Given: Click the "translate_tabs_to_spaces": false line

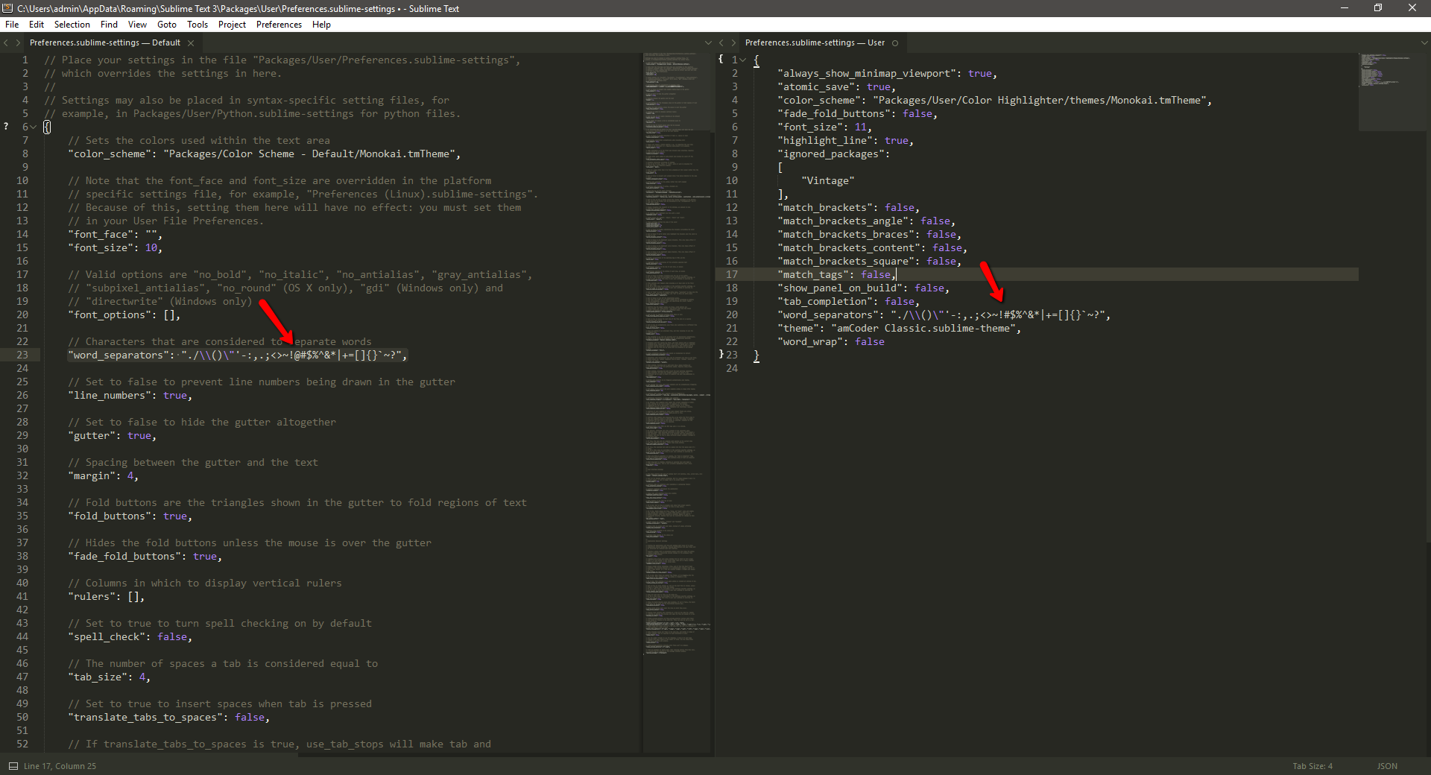Looking at the screenshot, I should 168,718.
